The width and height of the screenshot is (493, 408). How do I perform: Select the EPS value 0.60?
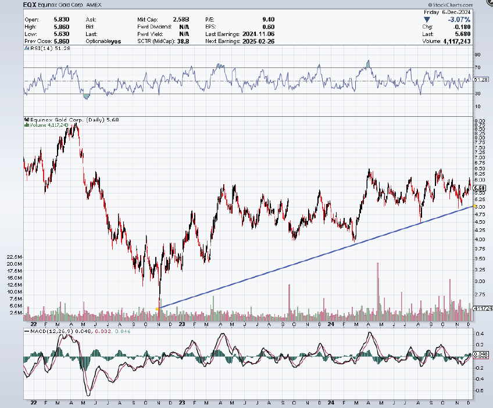[x=269, y=27]
